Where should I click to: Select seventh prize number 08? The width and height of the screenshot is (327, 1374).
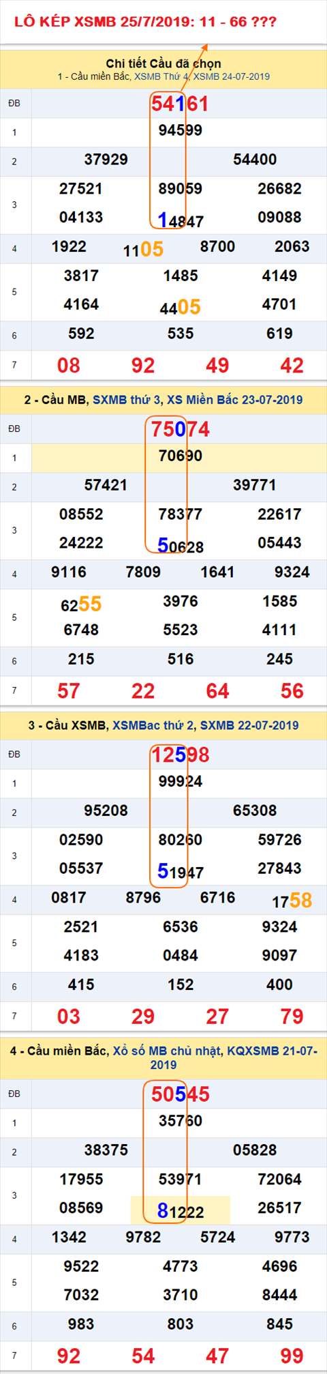(69, 366)
